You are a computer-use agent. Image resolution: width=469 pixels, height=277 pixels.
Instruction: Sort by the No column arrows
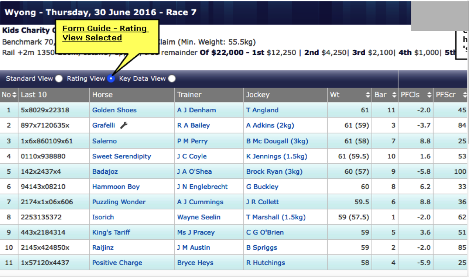coord(15,95)
